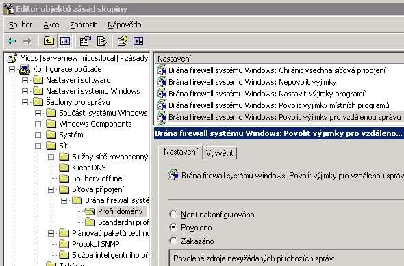Select Povolit výjimky pro vzdálenou správu row

(285, 117)
